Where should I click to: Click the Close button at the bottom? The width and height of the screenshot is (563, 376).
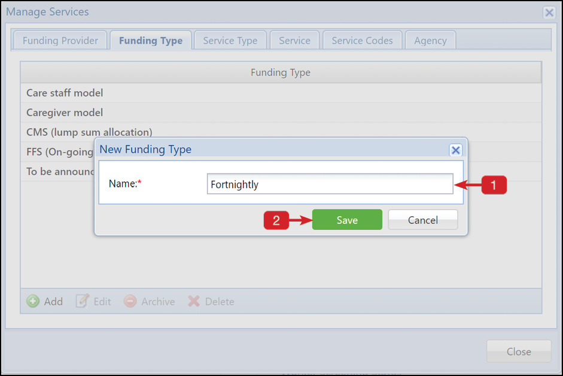tap(519, 351)
